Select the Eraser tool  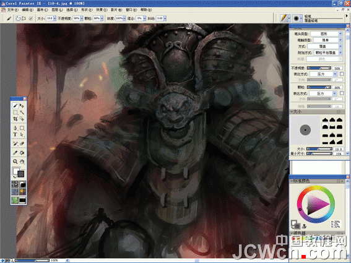pos(22,144)
